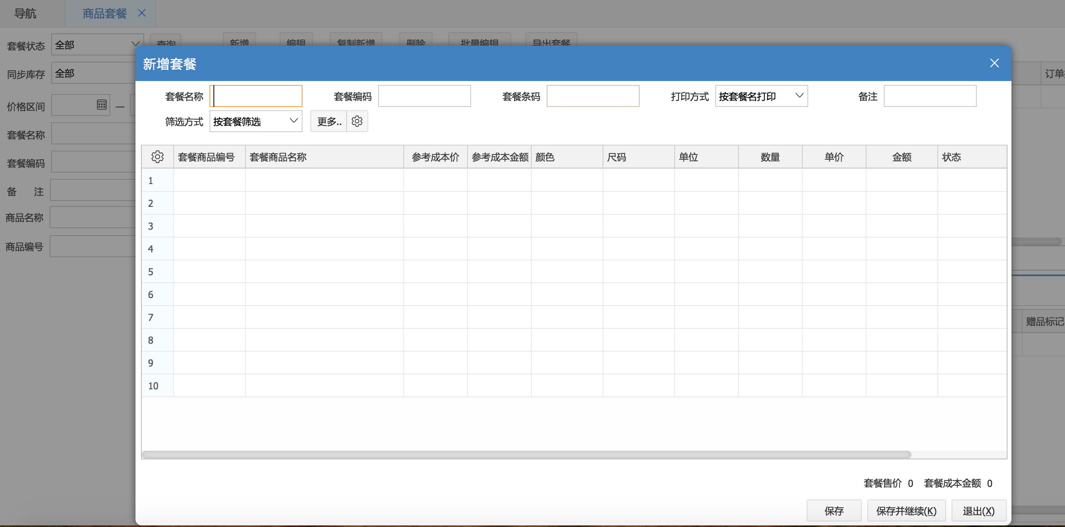The width and height of the screenshot is (1065, 527).
Task: Click the table column settings gear icon
Action: coord(157,157)
